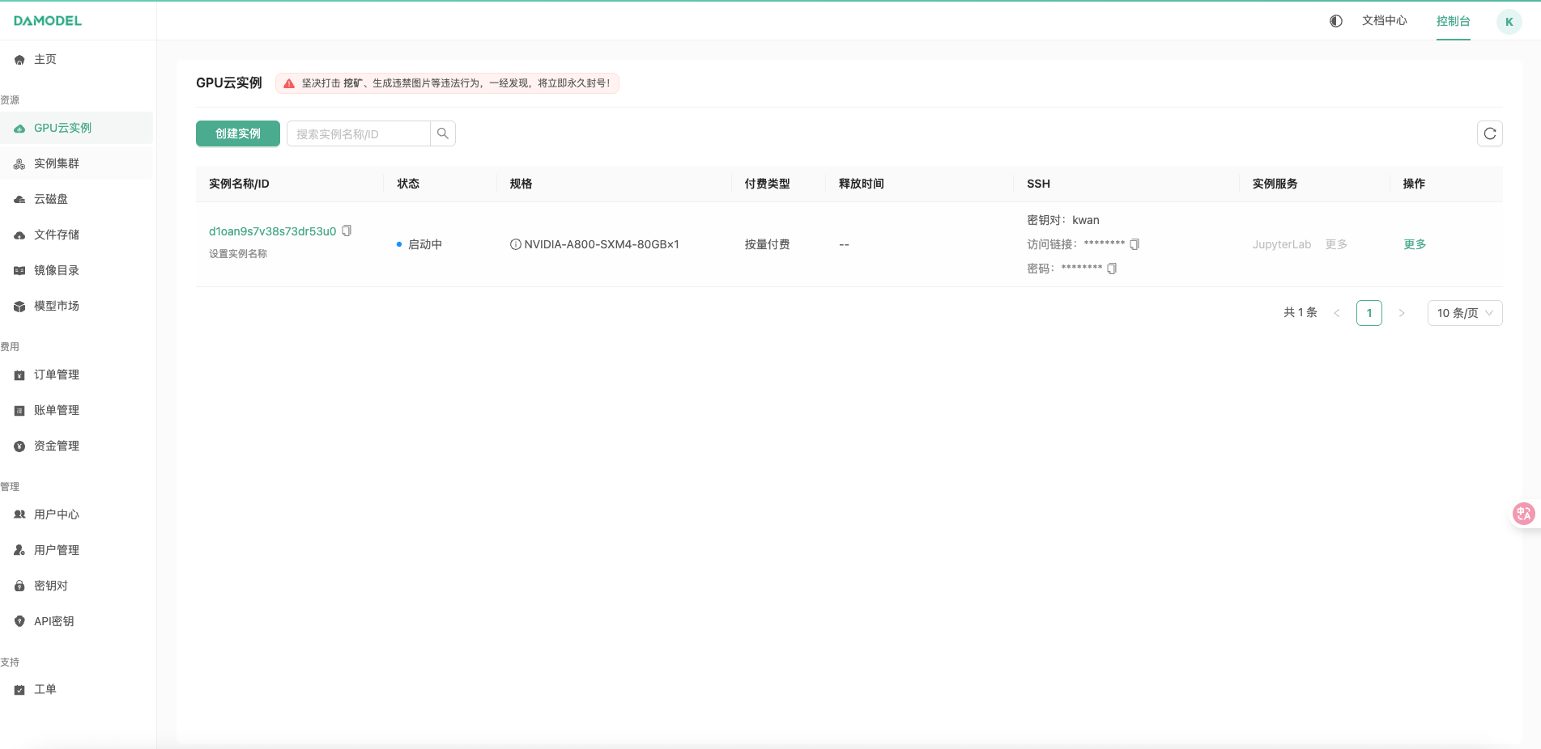The height and width of the screenshot is (749, 1541).
Task: Open 10 条/页 page size dropdown
Action: [1465, 313]
